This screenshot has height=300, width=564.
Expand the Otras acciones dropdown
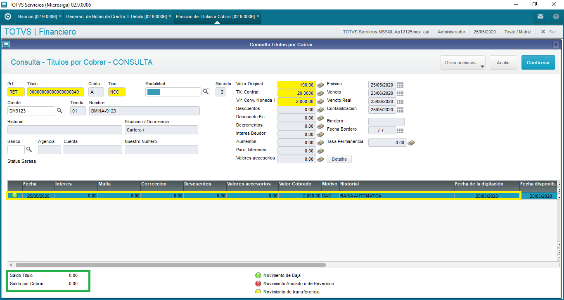pos(463,63)
